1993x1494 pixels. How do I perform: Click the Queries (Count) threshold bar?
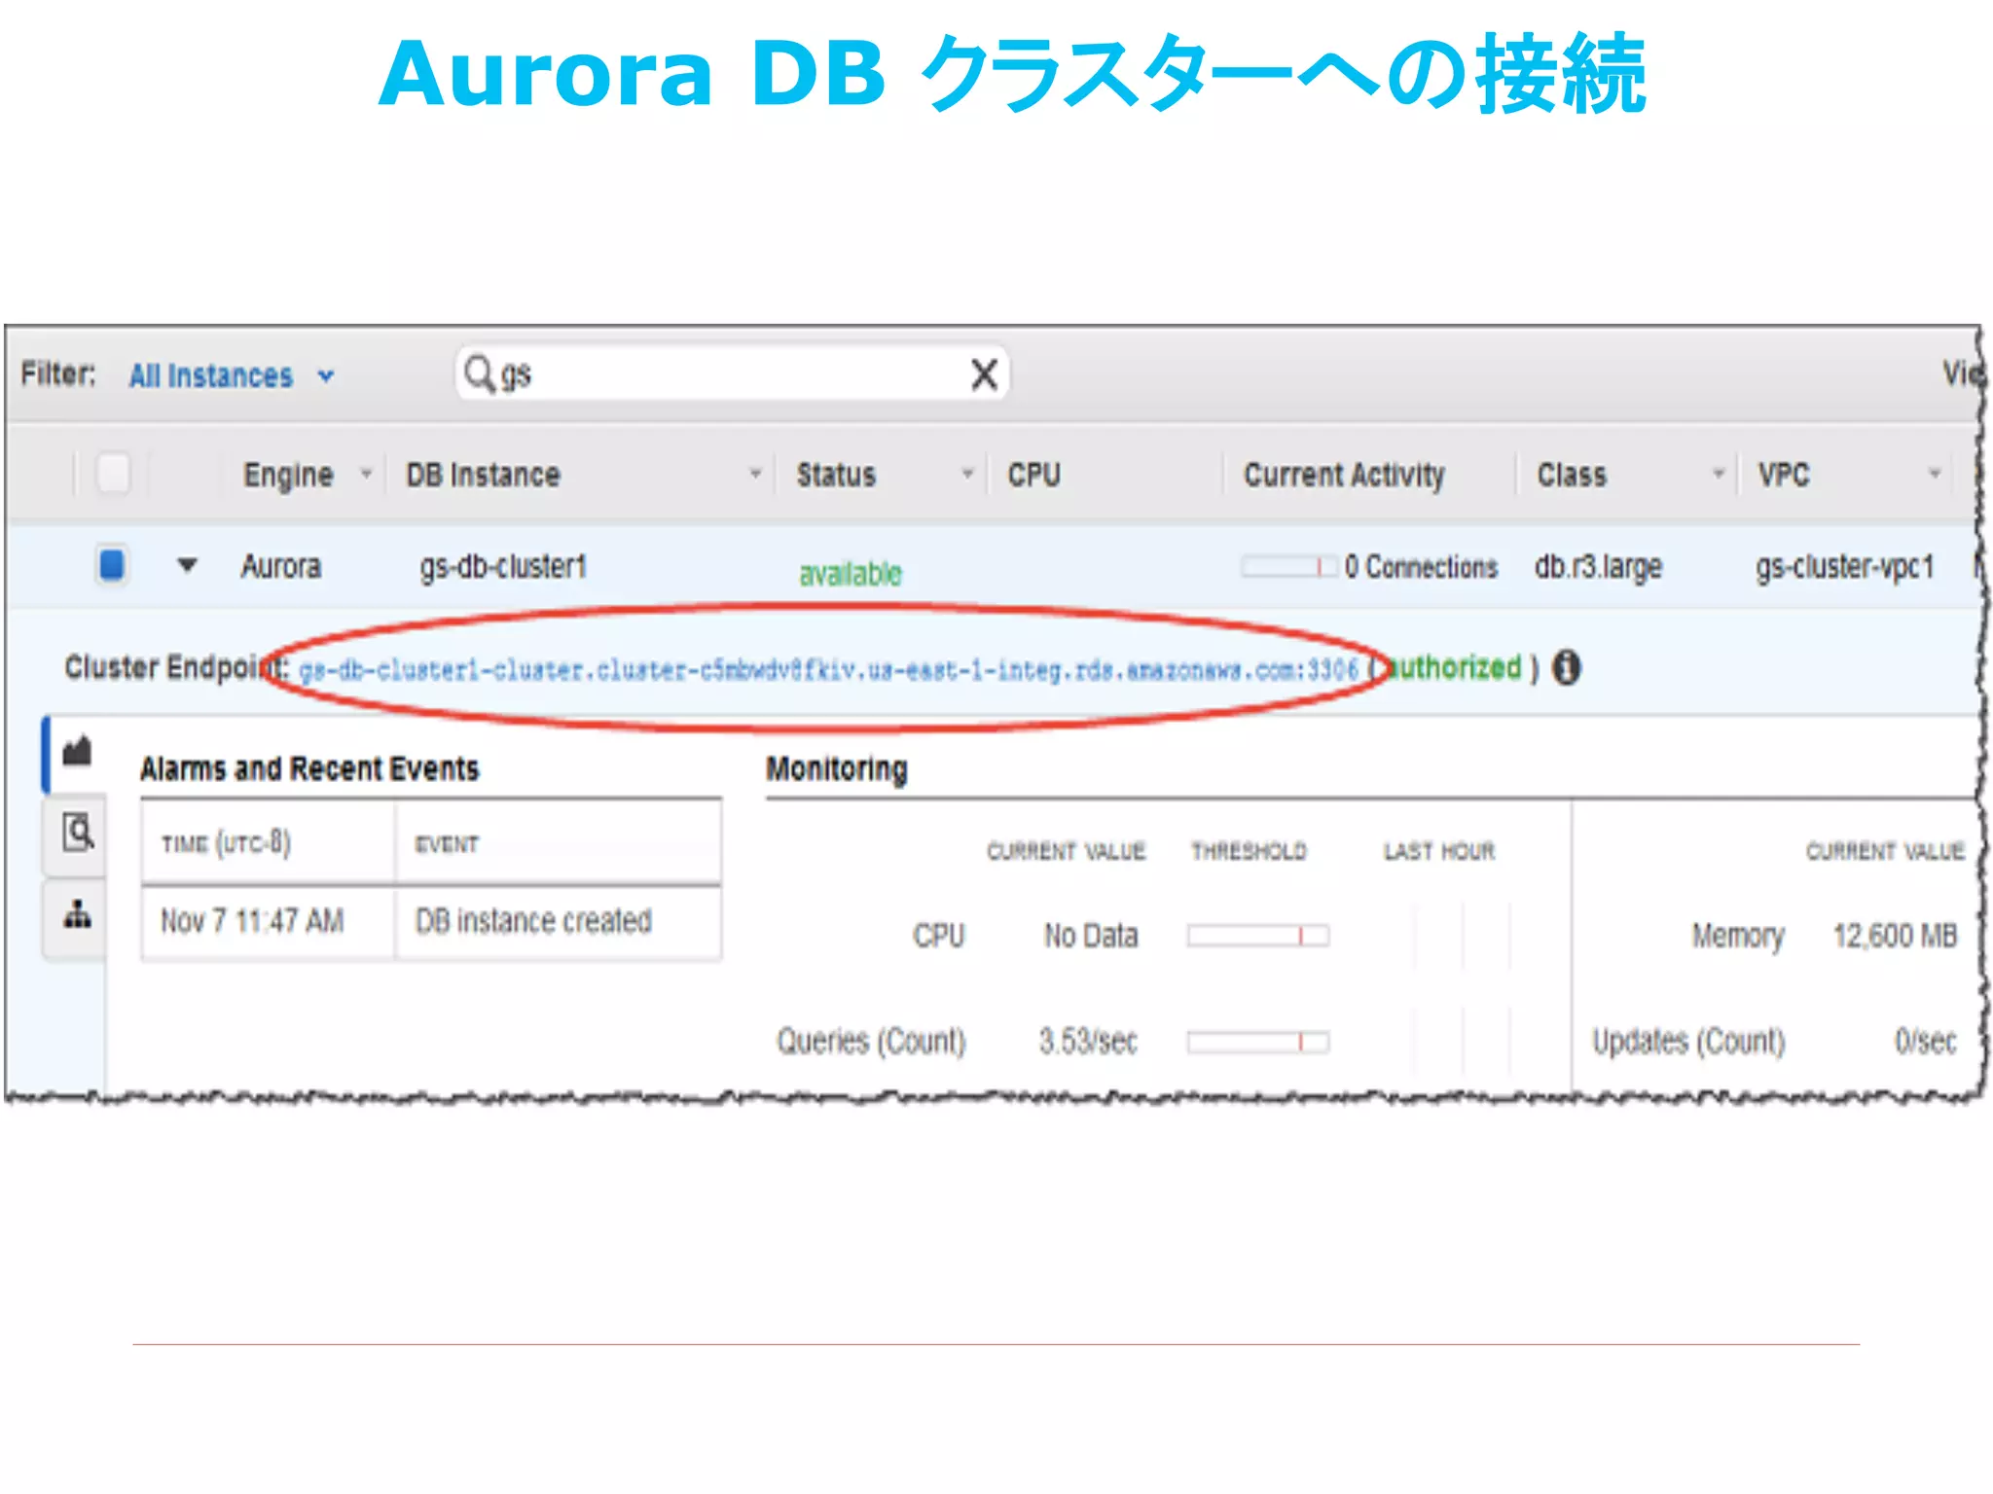point(1257,1042)
